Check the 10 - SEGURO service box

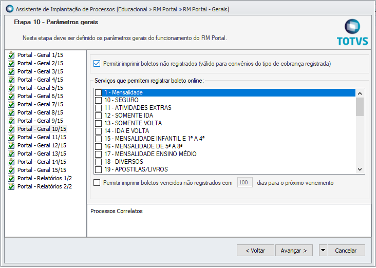[x=98, y=100]
